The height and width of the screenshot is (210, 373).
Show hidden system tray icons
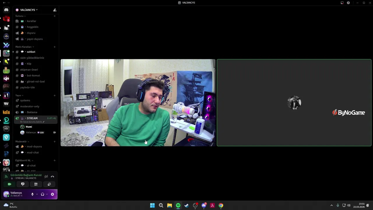point(331,205)
